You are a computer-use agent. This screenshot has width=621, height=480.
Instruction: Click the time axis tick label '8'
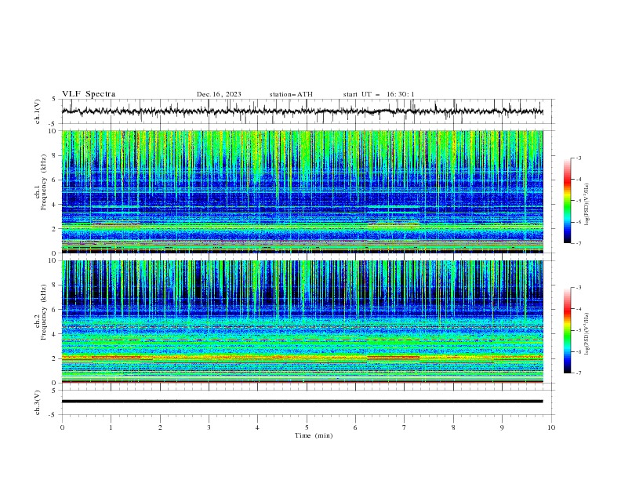[x=453, y=427]
